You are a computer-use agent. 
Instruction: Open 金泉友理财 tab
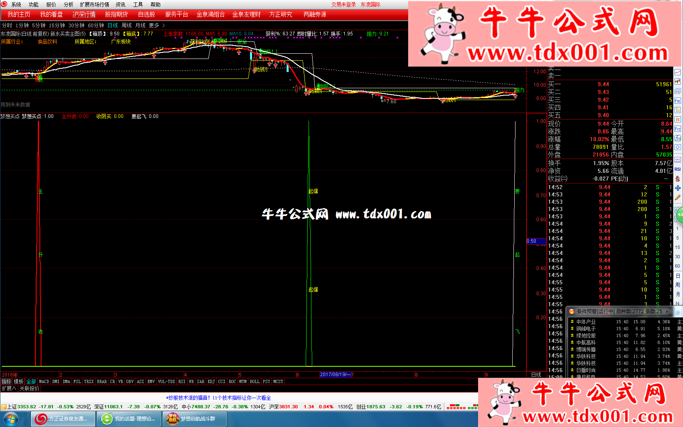(x=246, y=15)
